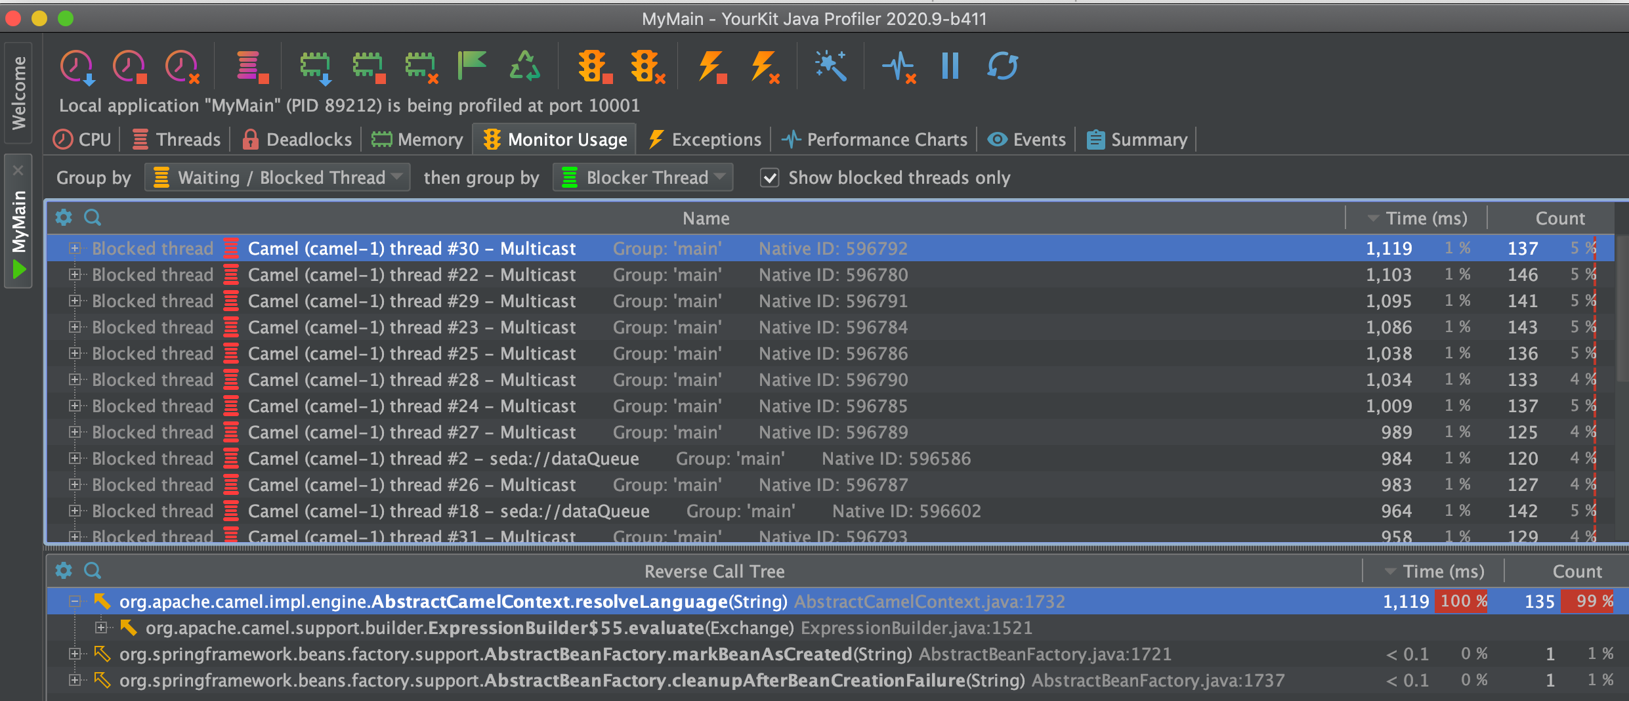Click the refresh arrows toolbar icon

pos(1002,66)
